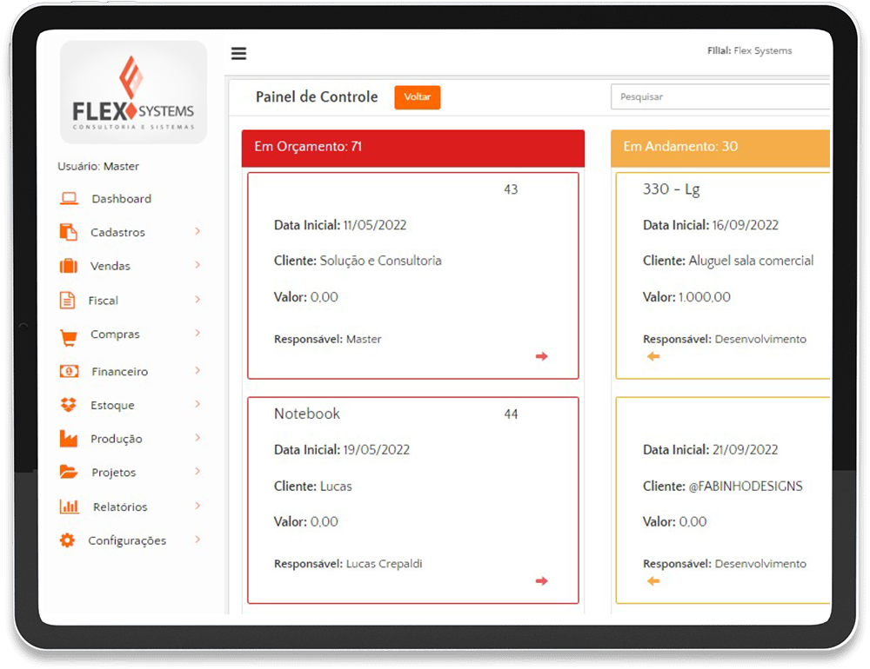Expand the Financeiro submenu chevron
870x669 pixels.
click(x=197, y=370)
